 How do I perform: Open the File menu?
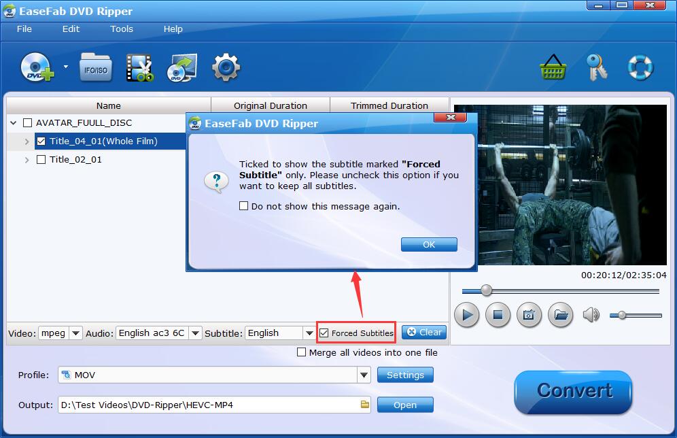pyautogui.click(x=24, y=29)
